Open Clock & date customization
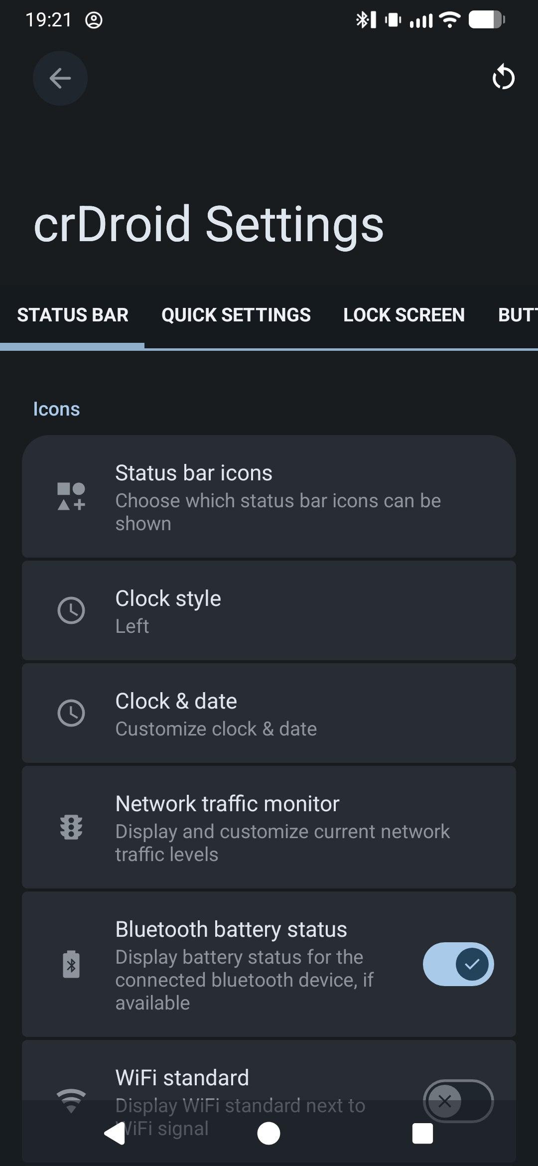538x1166 pixels. [269, 713]
